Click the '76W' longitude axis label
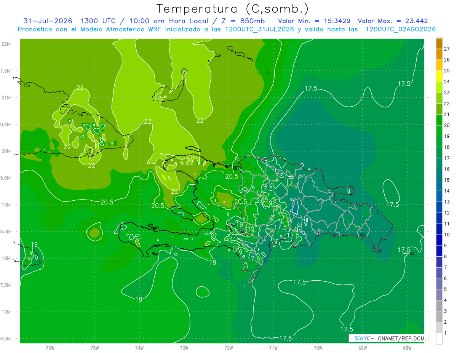This screenshot has height=353, width=457. (50, 348)
